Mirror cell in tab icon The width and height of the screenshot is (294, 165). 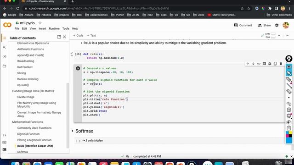275,64
